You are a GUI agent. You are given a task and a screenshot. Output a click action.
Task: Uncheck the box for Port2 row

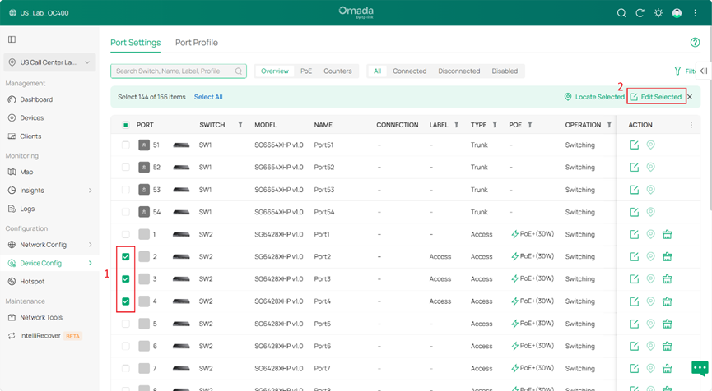click(126, 256)
